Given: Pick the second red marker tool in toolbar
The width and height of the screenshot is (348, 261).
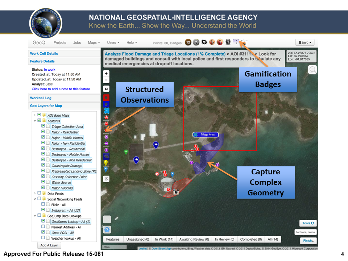Looking at the screenshot, I should coord(106,124).
